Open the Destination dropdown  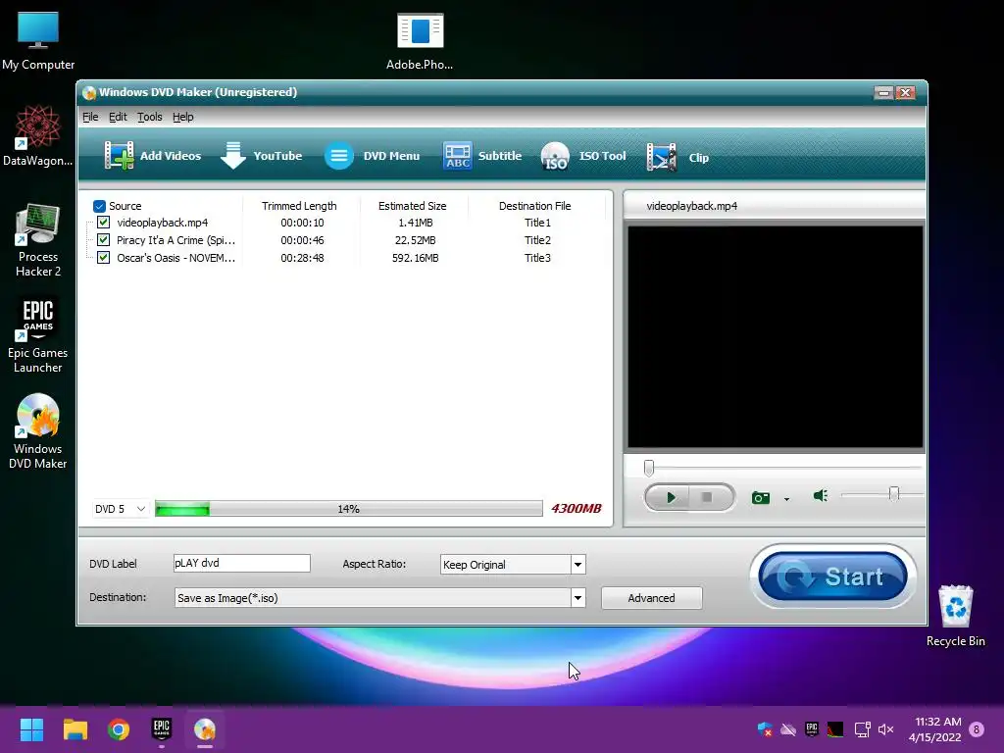[379, 598]
